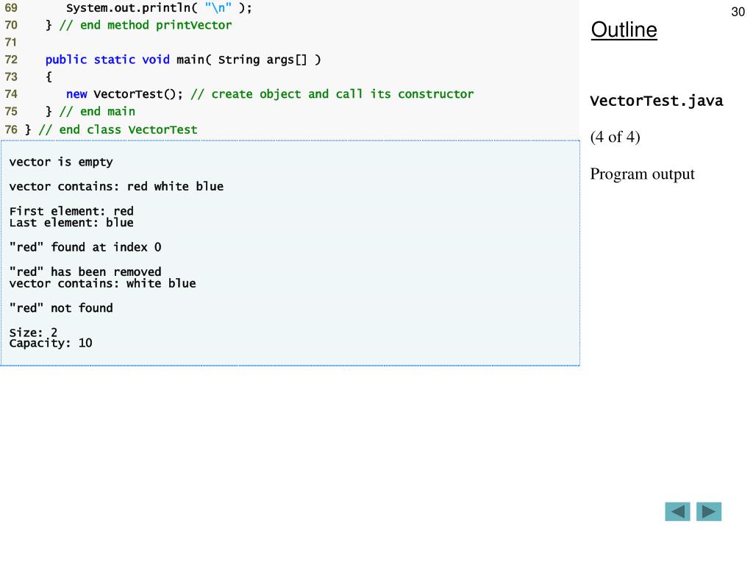
Task: Click the 'create object and call its constructor' comment
Action: pos(332,94)
